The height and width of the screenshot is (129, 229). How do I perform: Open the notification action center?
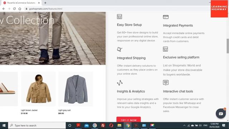(x=224, y=125)
